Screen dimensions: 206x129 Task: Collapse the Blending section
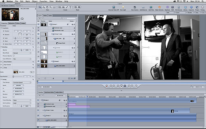pos(1,47)
